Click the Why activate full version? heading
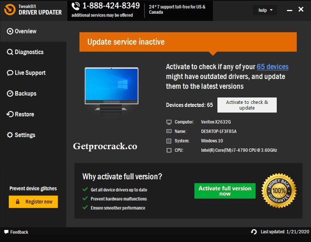Screen dimensions: 311x242 [x=122, y=177]
